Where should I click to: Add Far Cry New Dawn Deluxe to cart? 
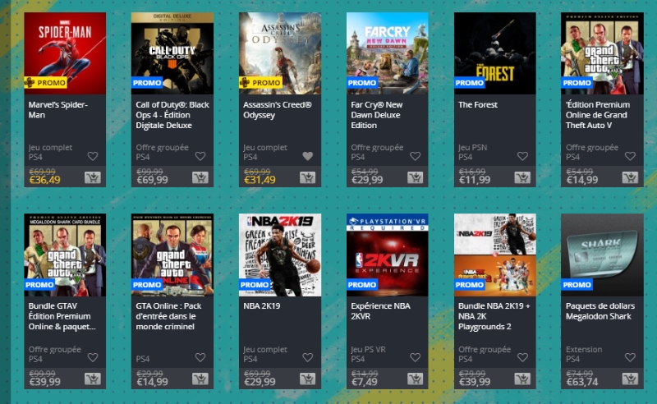coord(416,177)
